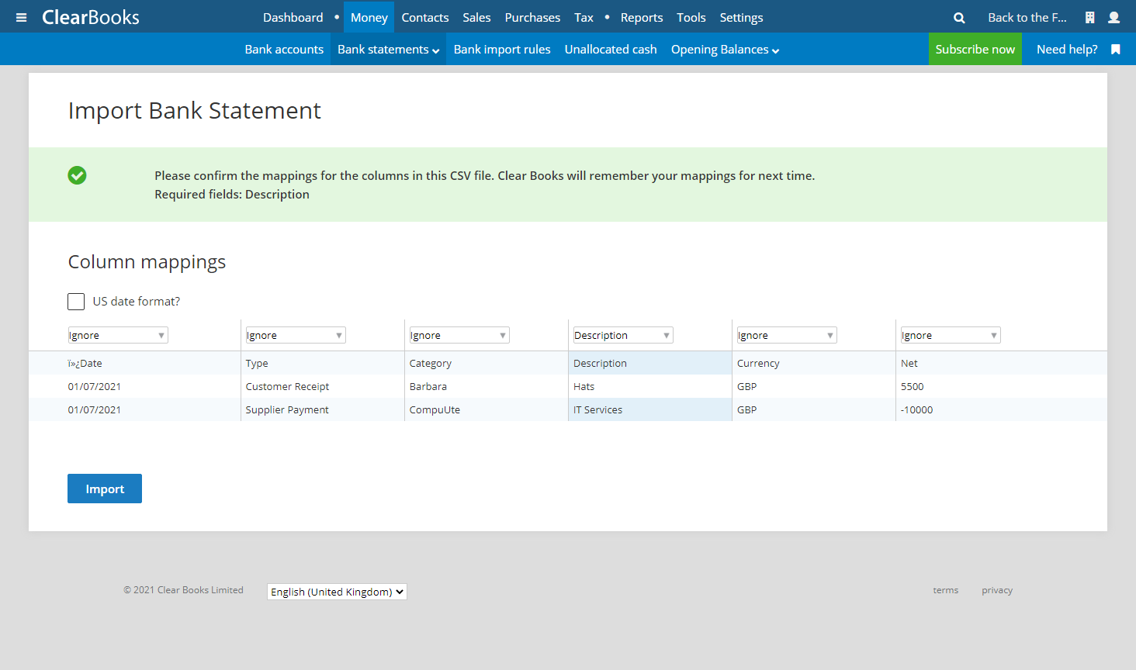Enable the US date format checkbox
This screenshot has width=1136, height=670.
point(76,301)
